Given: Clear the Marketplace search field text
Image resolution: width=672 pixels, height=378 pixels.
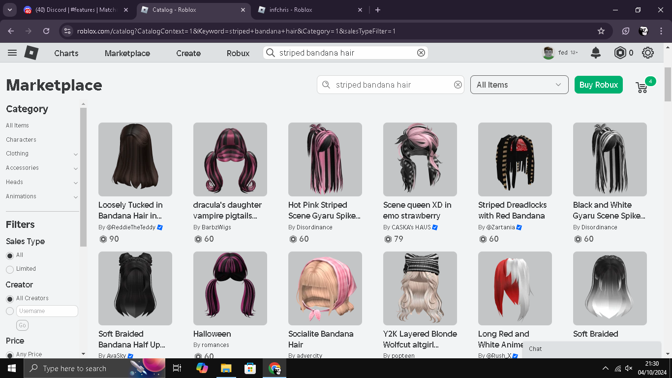Looking at the screenshot, I should click(x=458, y=85).
